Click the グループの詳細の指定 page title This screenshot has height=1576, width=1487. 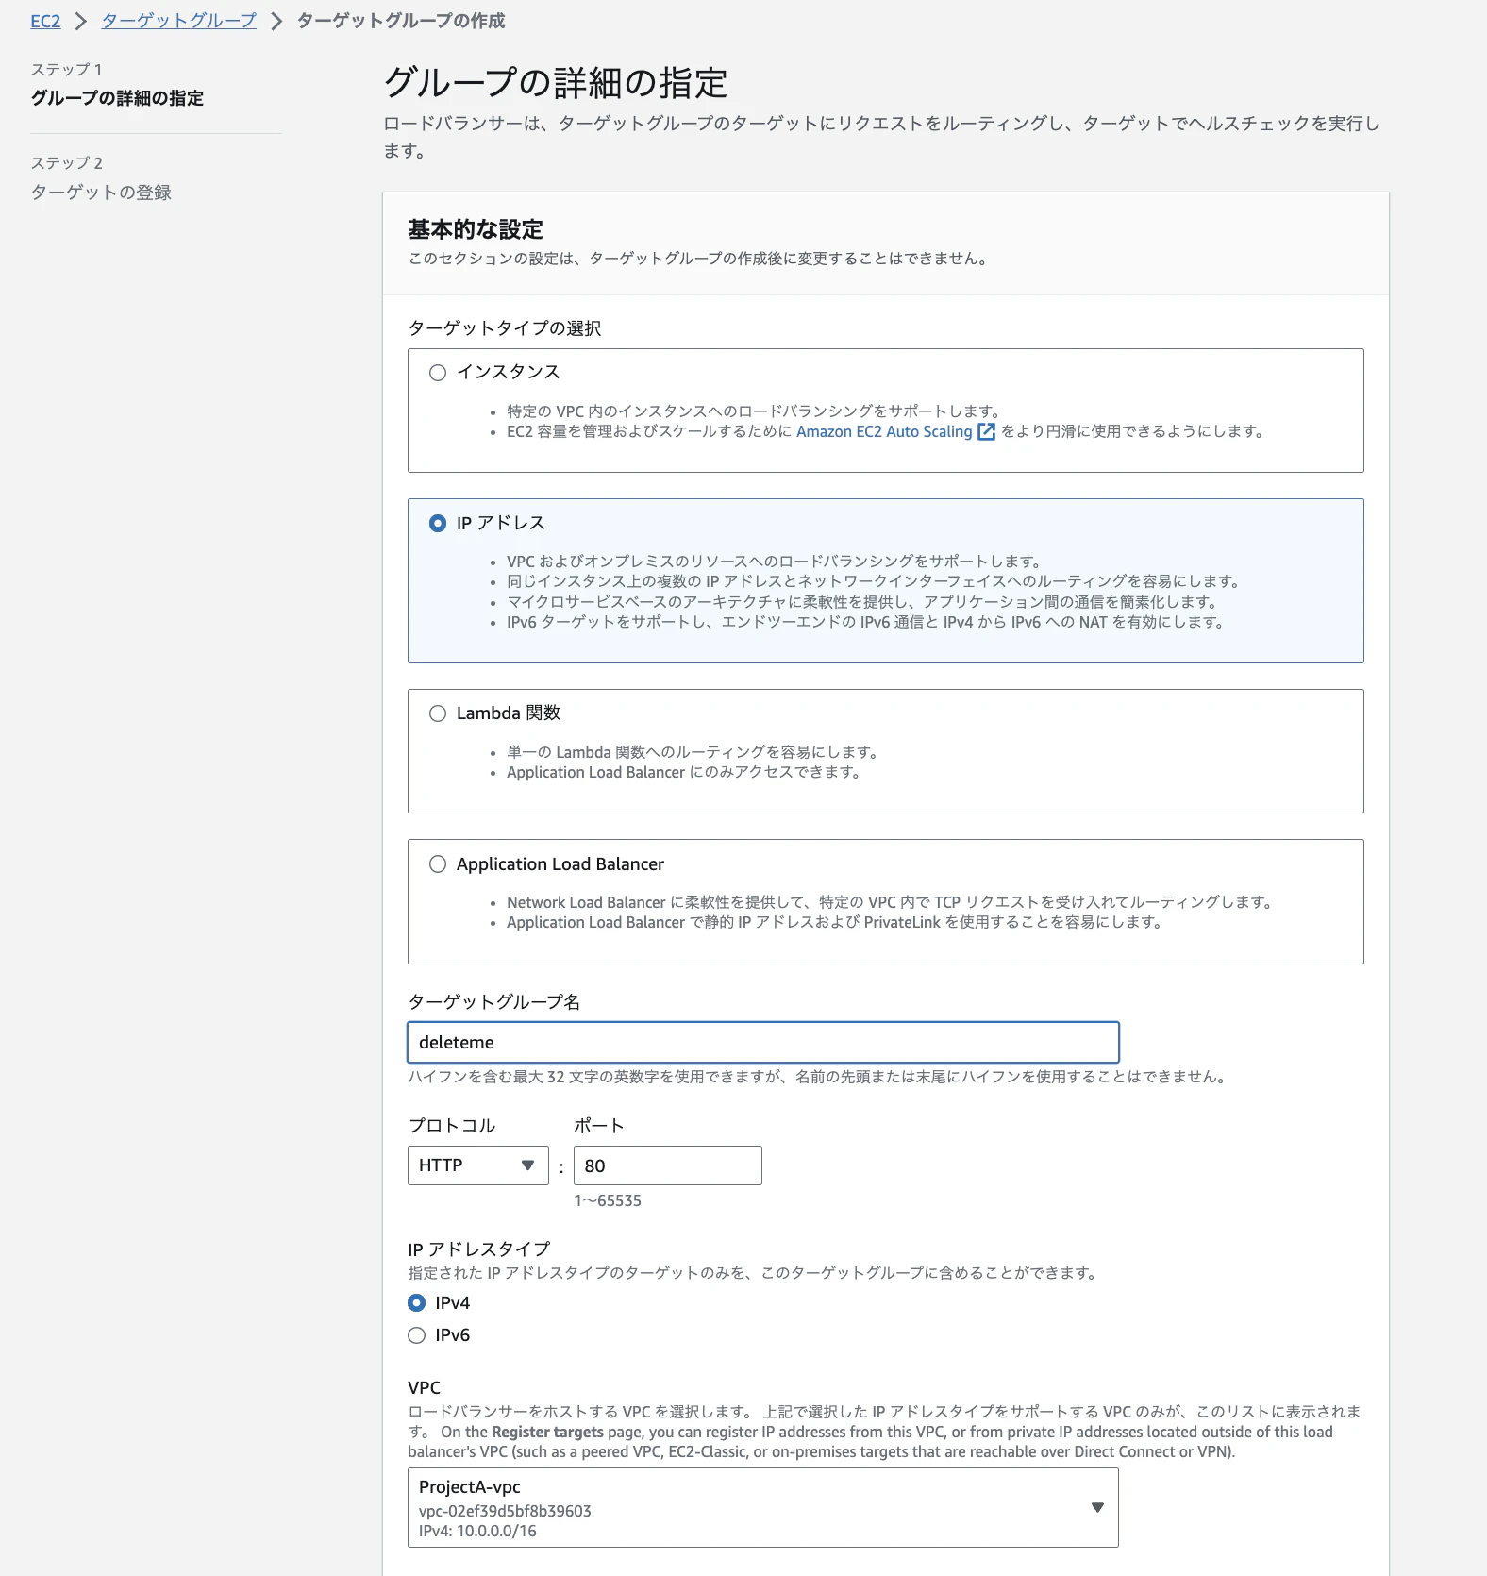[556, 83]
